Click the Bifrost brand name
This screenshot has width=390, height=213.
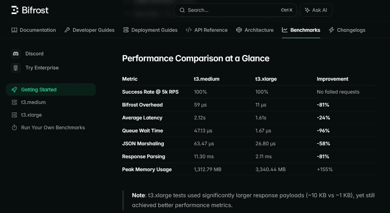35,10
